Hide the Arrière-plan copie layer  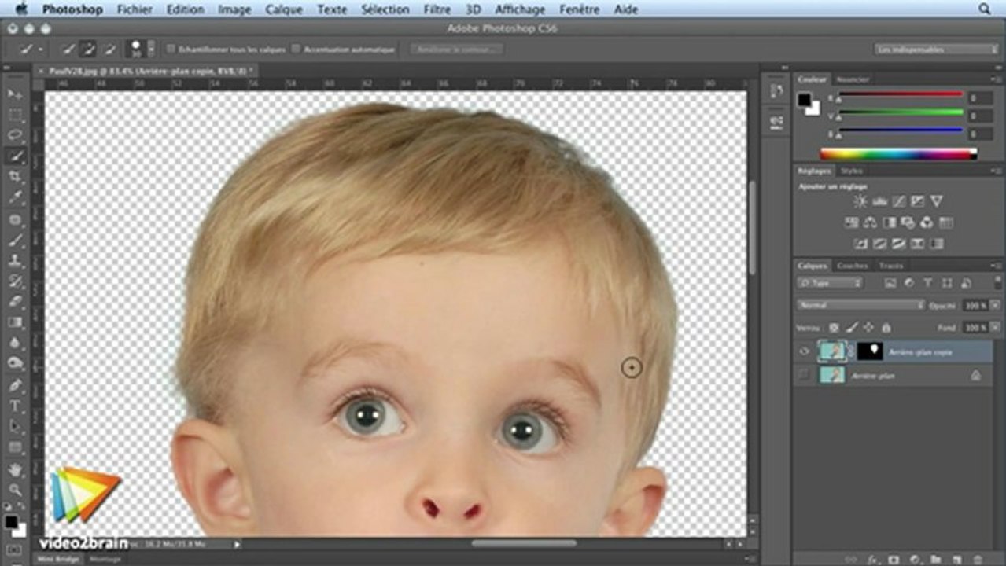(x=804, y=352)
